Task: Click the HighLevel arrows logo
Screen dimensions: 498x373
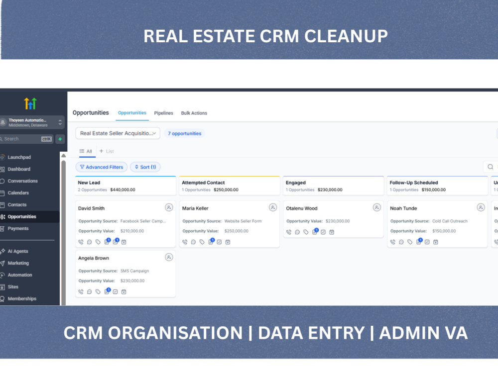Action: click(x=30, y=104)
